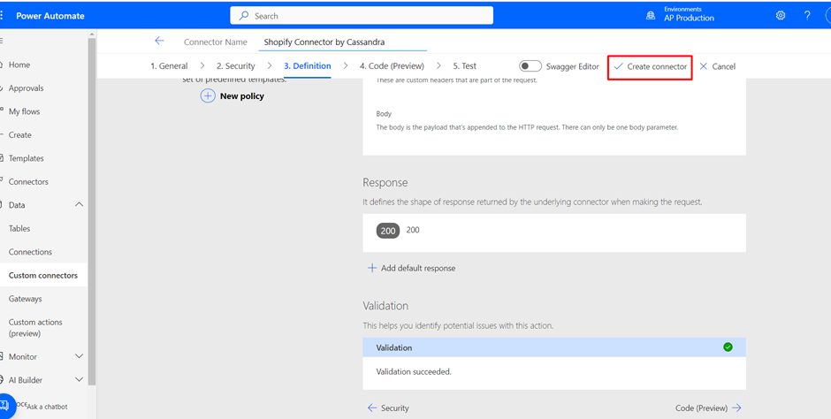The width and height of the screenshot is (831, 419).
Task: Click the search magnifier icon
Action: (244, 16)
